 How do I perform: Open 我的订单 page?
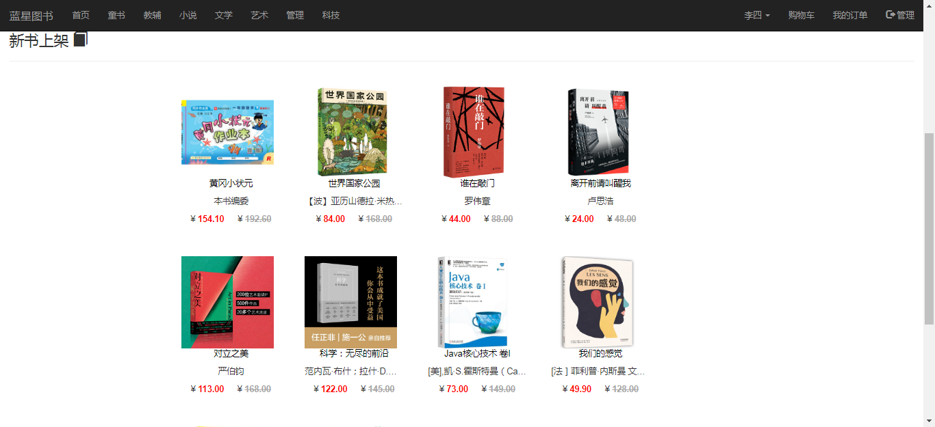pyautogui.click(x=850, y=15)
